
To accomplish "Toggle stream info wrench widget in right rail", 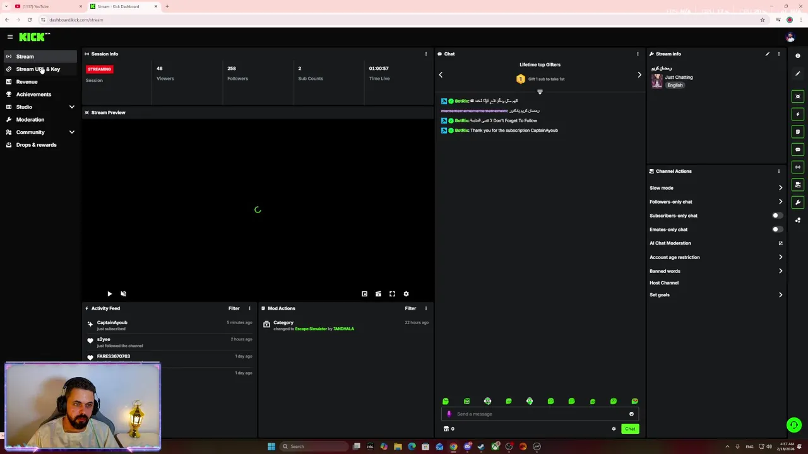I will (798, 202).
